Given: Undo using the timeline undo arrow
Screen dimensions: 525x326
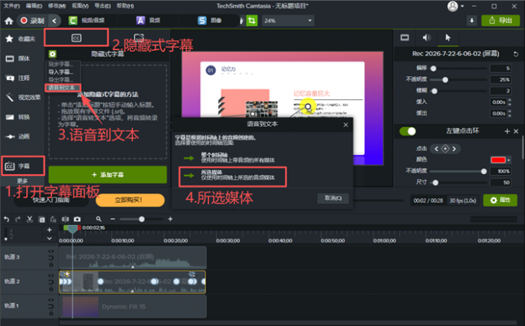Looking at the screenshot, I should tap(6, 219).
